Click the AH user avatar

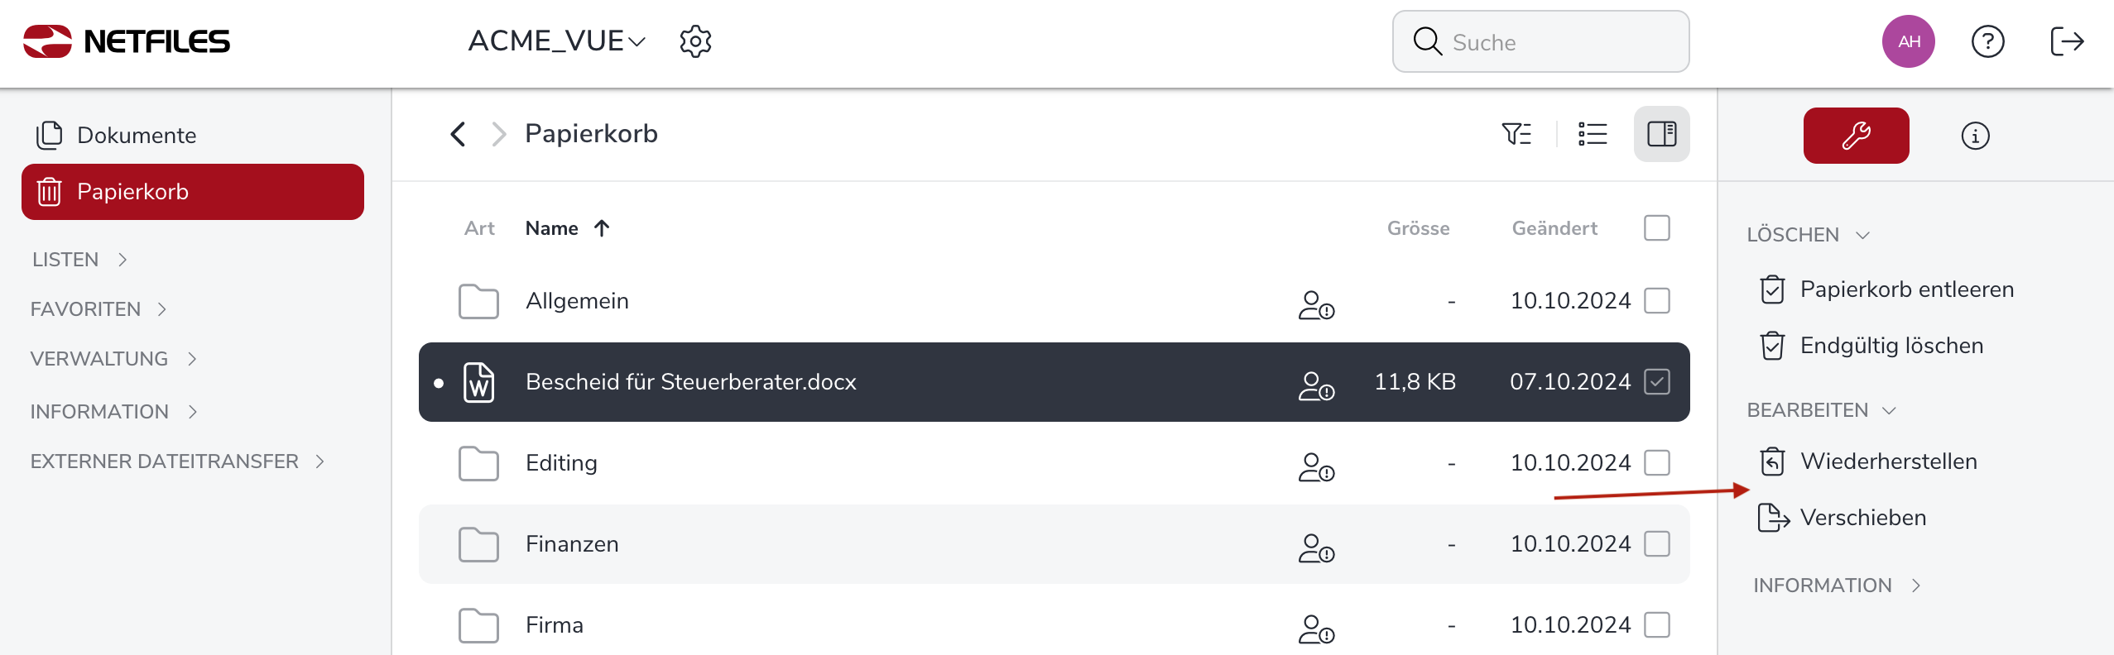coord(1908,41)
